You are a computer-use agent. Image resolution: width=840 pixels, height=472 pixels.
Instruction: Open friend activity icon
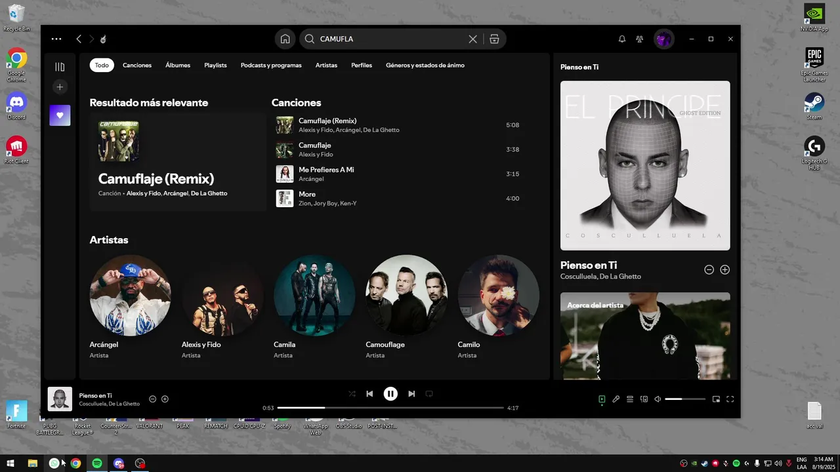[x=639, y=39]
